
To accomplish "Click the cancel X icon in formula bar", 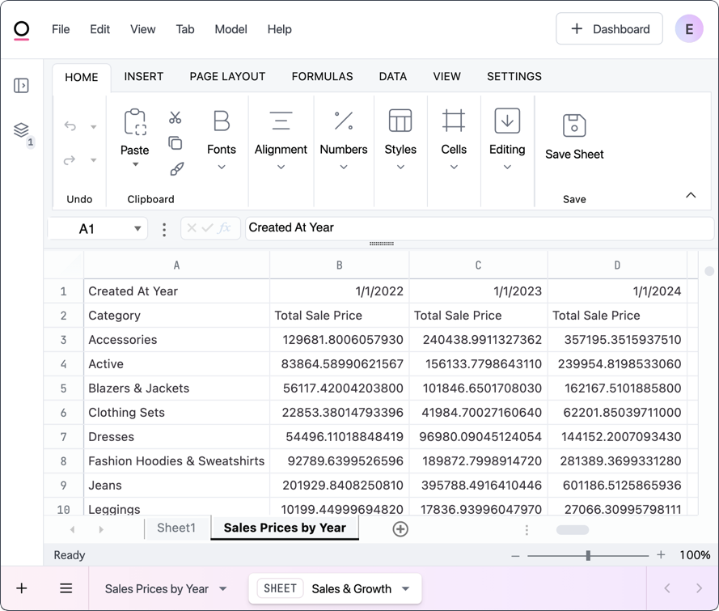I will point(192,228).
